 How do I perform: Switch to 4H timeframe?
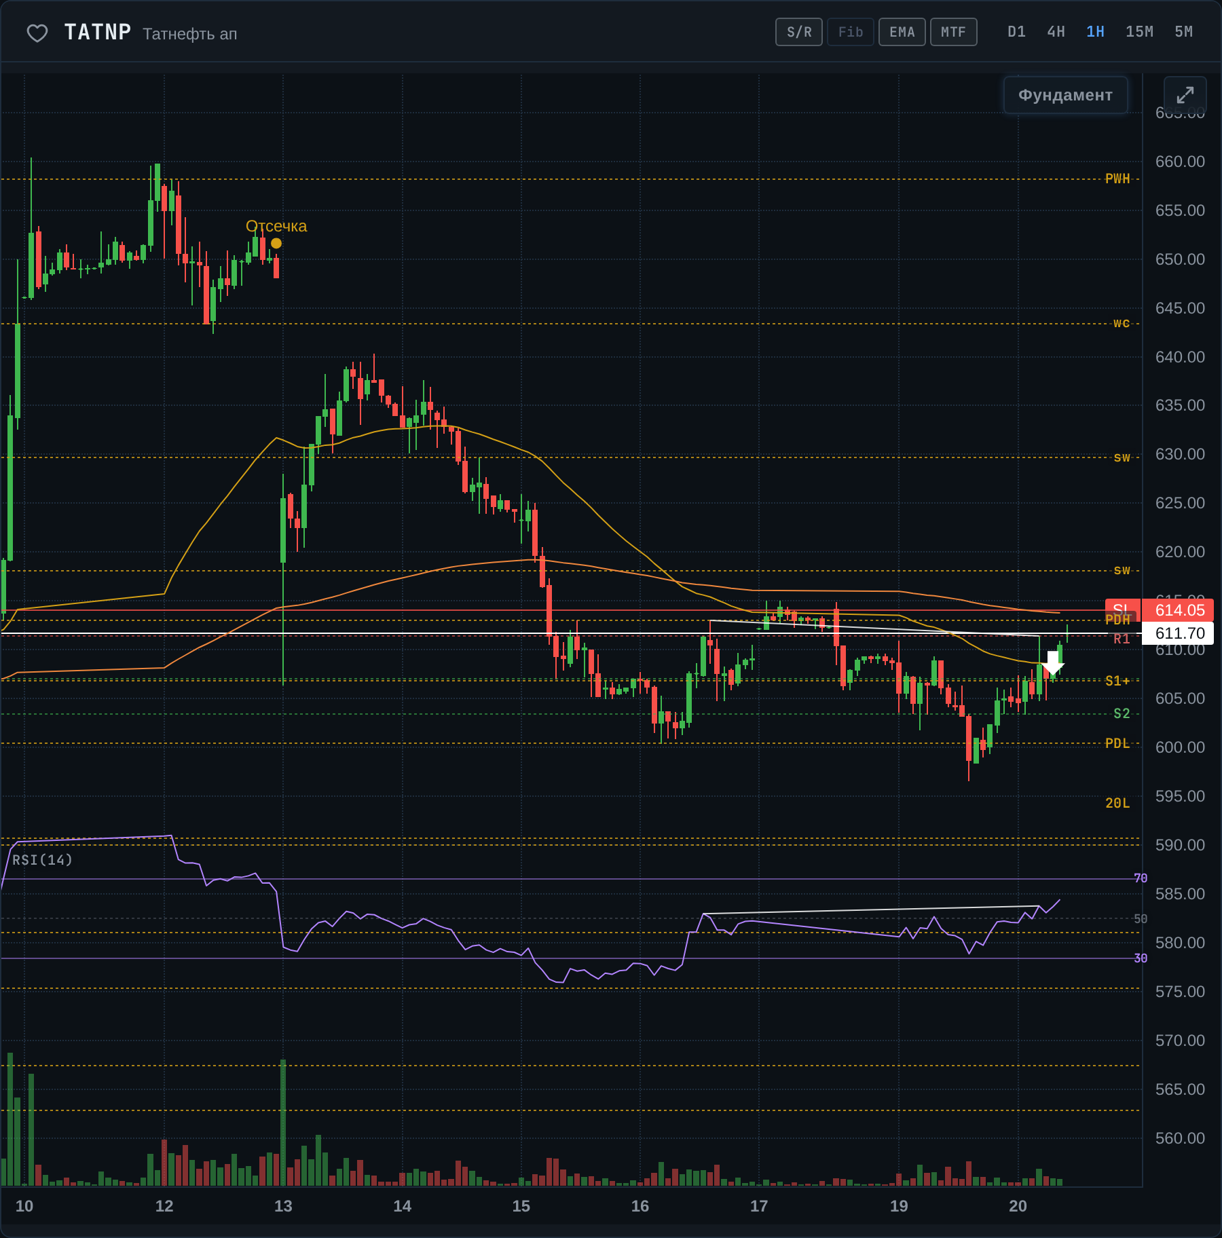coord(1056,32)
